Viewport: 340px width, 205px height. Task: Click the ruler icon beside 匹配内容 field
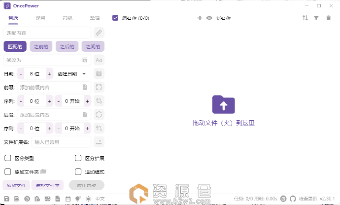(99, 33)
